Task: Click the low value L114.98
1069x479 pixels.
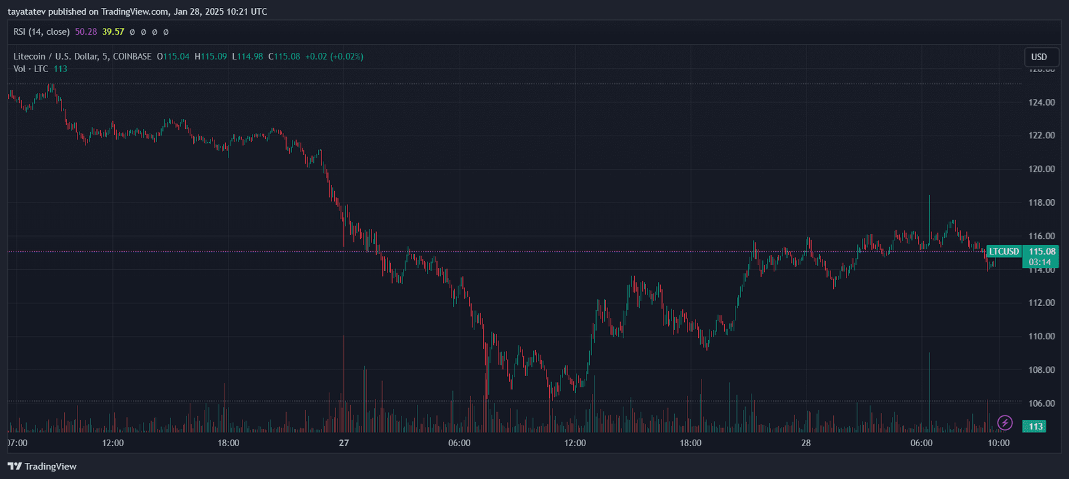Action: pyautogui.click(x=248, y=57)
